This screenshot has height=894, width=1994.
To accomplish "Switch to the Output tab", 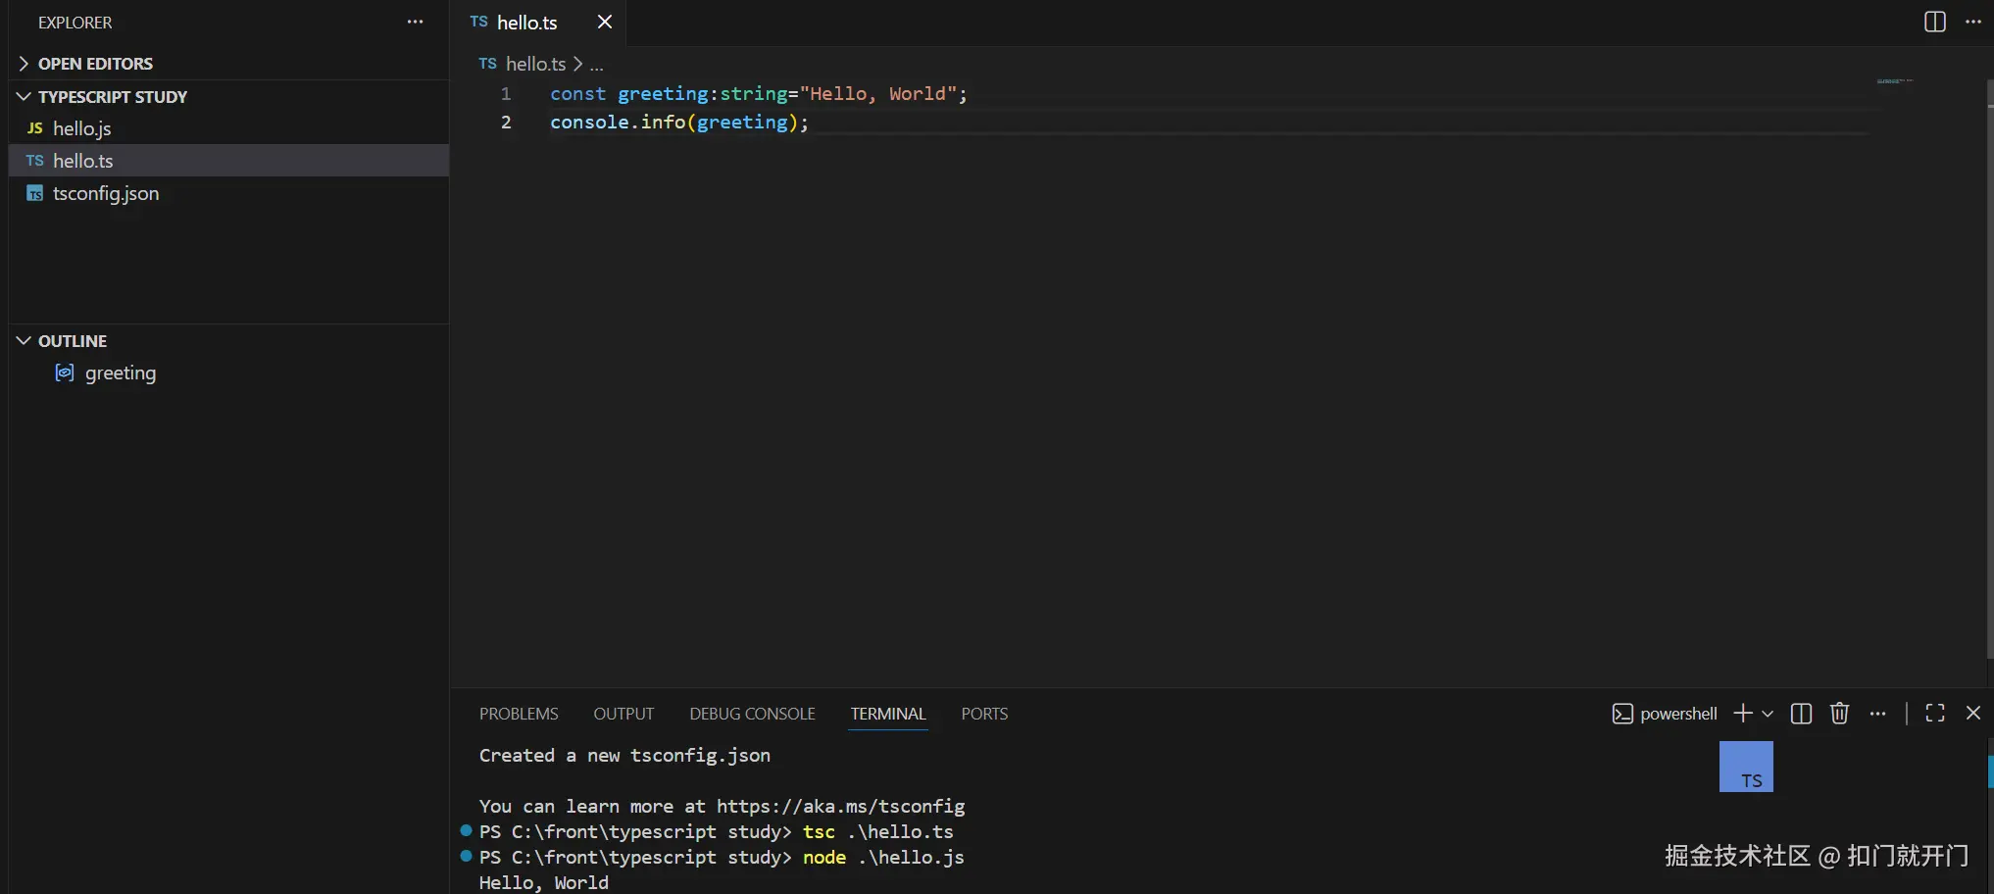I will (623, 714).
